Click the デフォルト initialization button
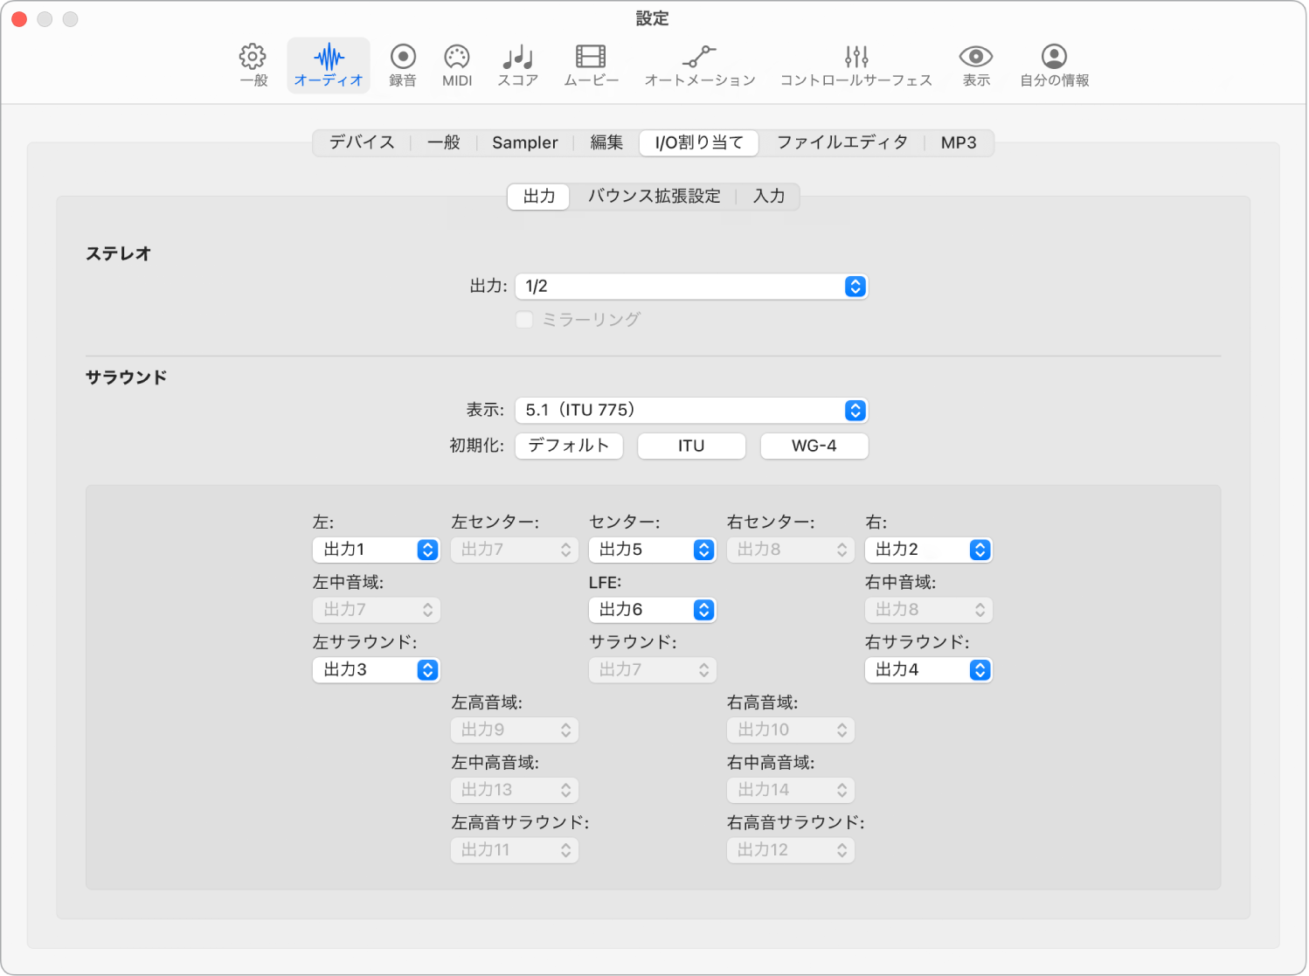 point(568,446)
